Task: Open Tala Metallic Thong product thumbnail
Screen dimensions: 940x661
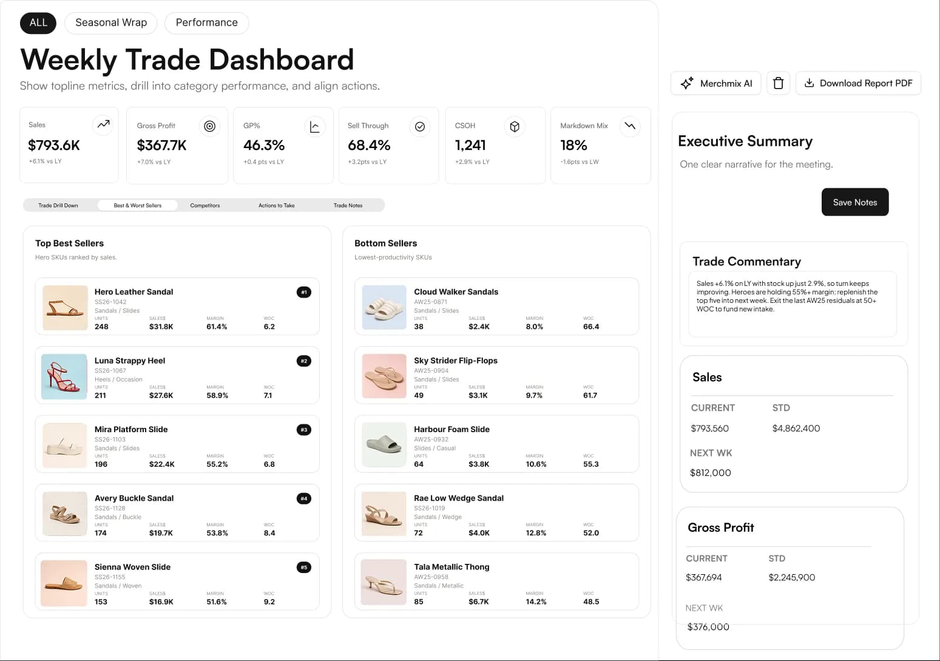Action: (x=384, y=583)
